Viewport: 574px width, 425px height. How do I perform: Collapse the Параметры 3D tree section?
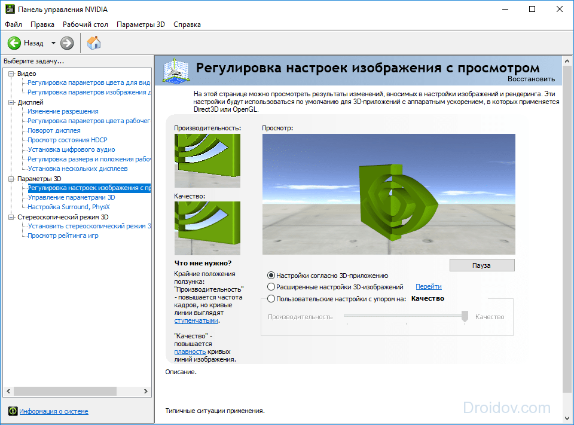click(11, 179)
